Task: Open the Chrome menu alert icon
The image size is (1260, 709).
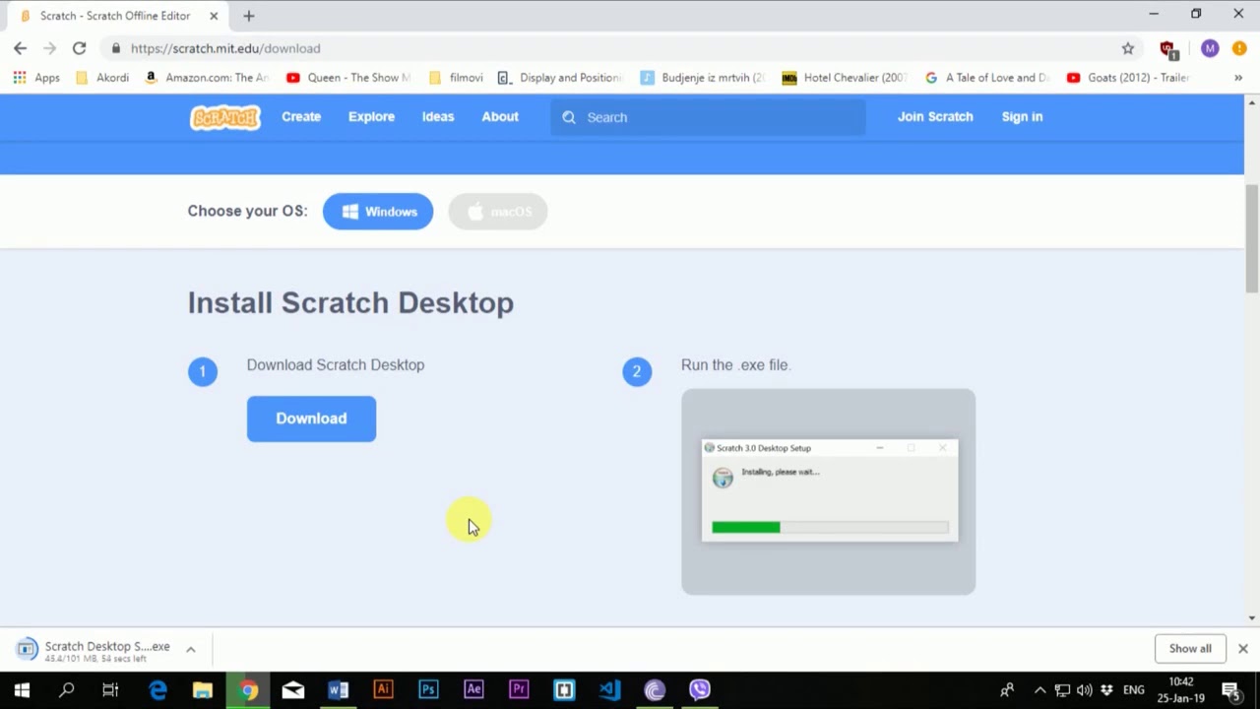Action: click(1239, 48)
